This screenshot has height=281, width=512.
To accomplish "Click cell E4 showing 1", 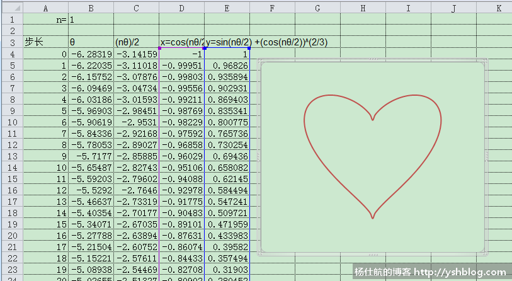I will (227, 54).
